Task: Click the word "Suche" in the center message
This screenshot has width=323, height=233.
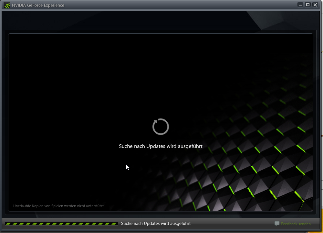Action: pyautogui.click(x=126, y=146)
